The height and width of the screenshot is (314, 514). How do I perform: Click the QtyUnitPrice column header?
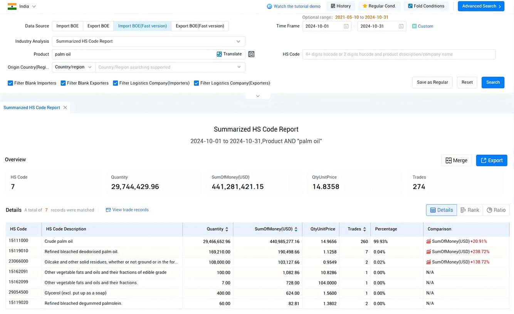click(x=323, y=229)
